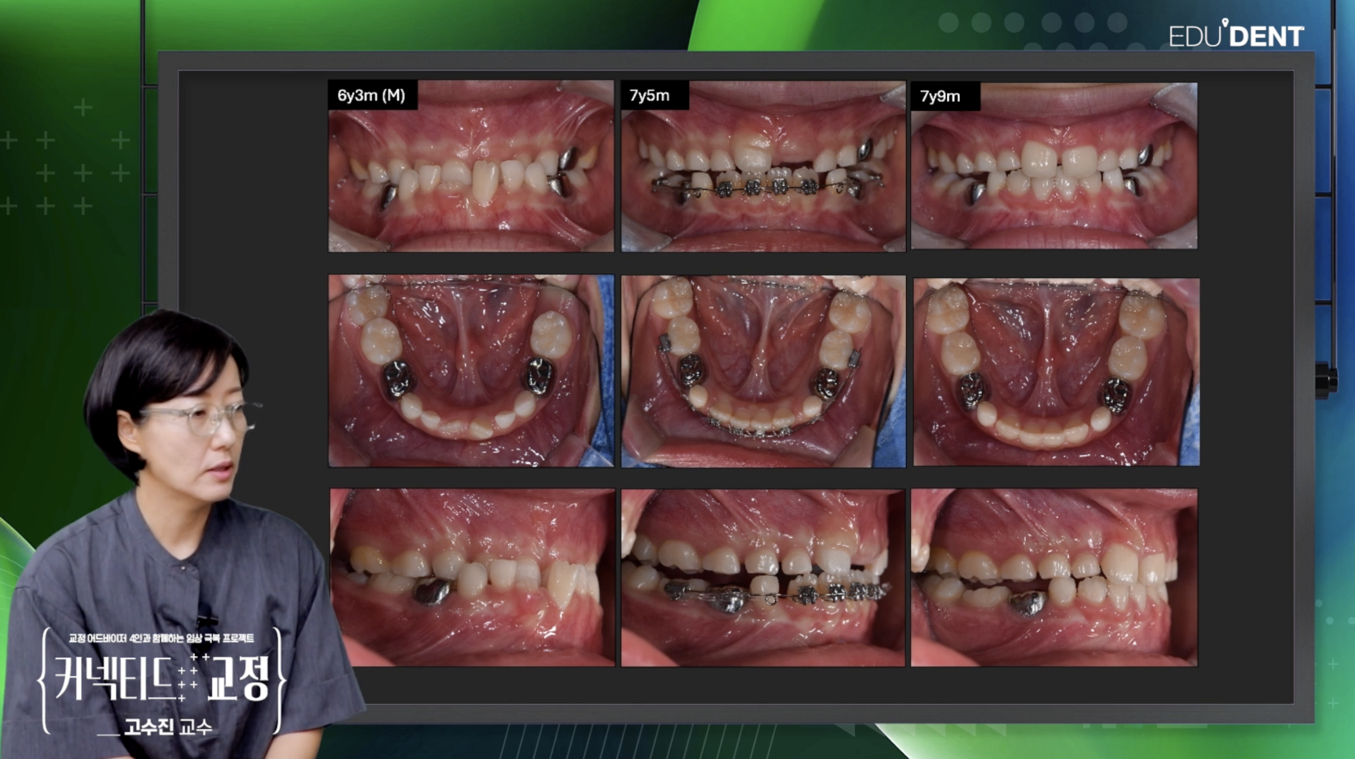
Task: Select the 6y3m lower occlusal photo
Action: 471,371
